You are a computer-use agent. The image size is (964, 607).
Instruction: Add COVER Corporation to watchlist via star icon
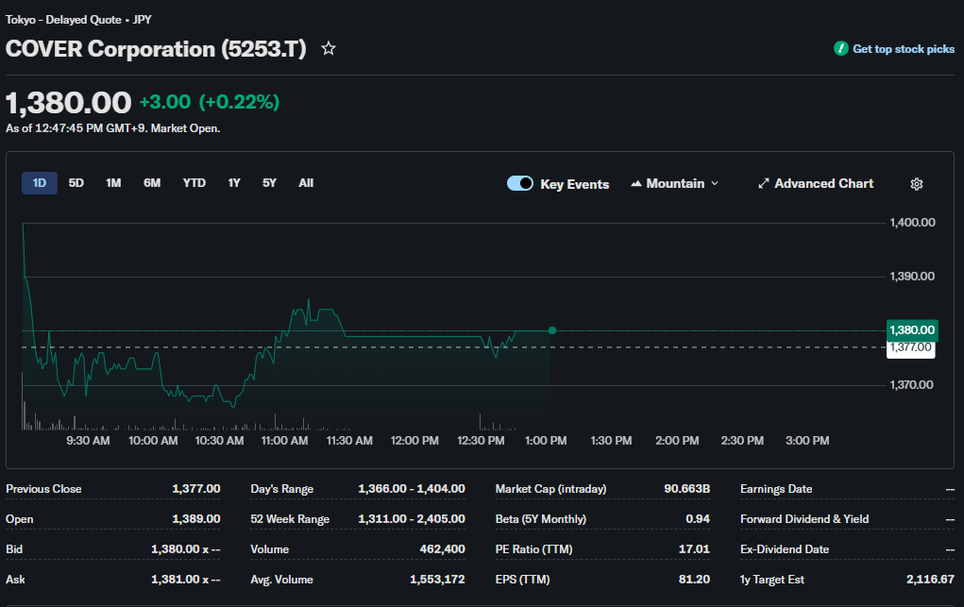tap(329, 48)
